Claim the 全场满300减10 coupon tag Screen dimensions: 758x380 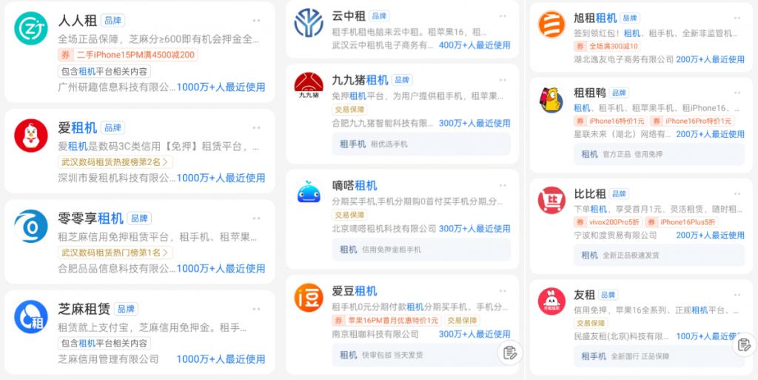[607, 47]
